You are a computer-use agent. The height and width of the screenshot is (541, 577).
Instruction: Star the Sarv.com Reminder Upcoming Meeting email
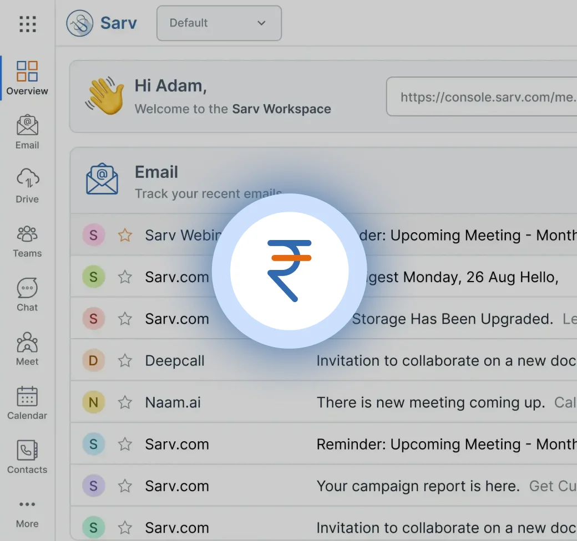pyautogui.click(x=125, y=445)
